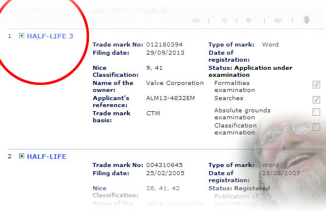Image resolution: width=326 pixels, height=213 pixels.
Task: Toggle the Searches checkbox
Action: 316,100
